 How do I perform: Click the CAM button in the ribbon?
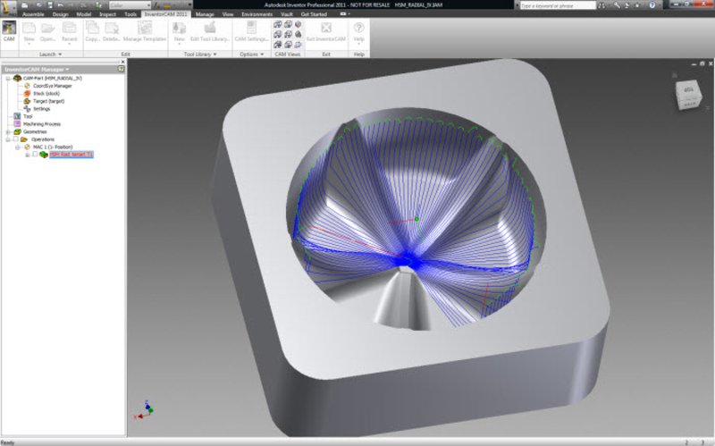pyautogui.click(x=9, y=31)
